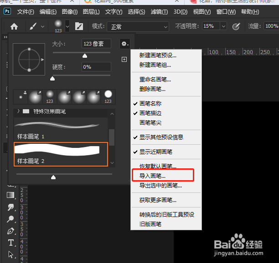The image size is (279, 263).
Task: Click the brush angle and roundness preview
Action: pos(29,60)
